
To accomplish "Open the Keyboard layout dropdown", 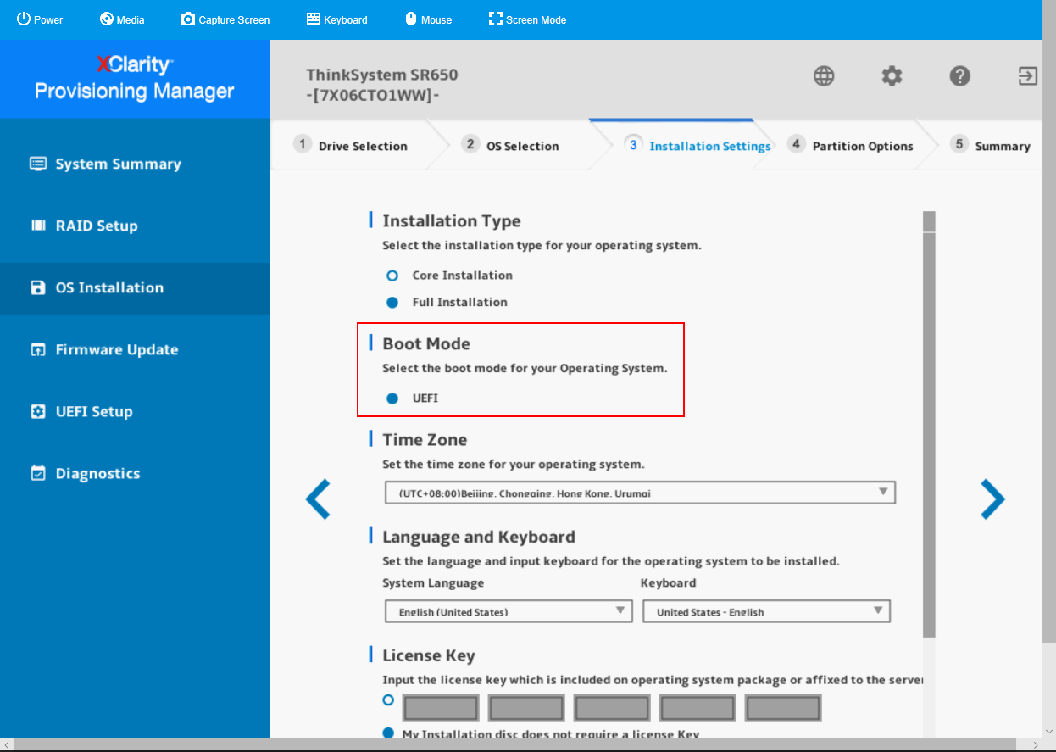I will pyautogui.click(x=766, y=611).
